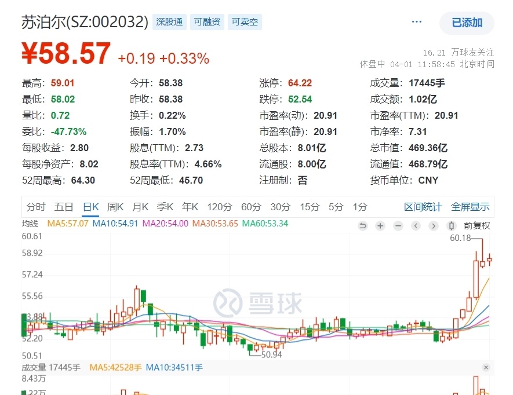Click the MA30:53.65 indicator label
The height and width of the screenshot is (395, 513).
215,224
